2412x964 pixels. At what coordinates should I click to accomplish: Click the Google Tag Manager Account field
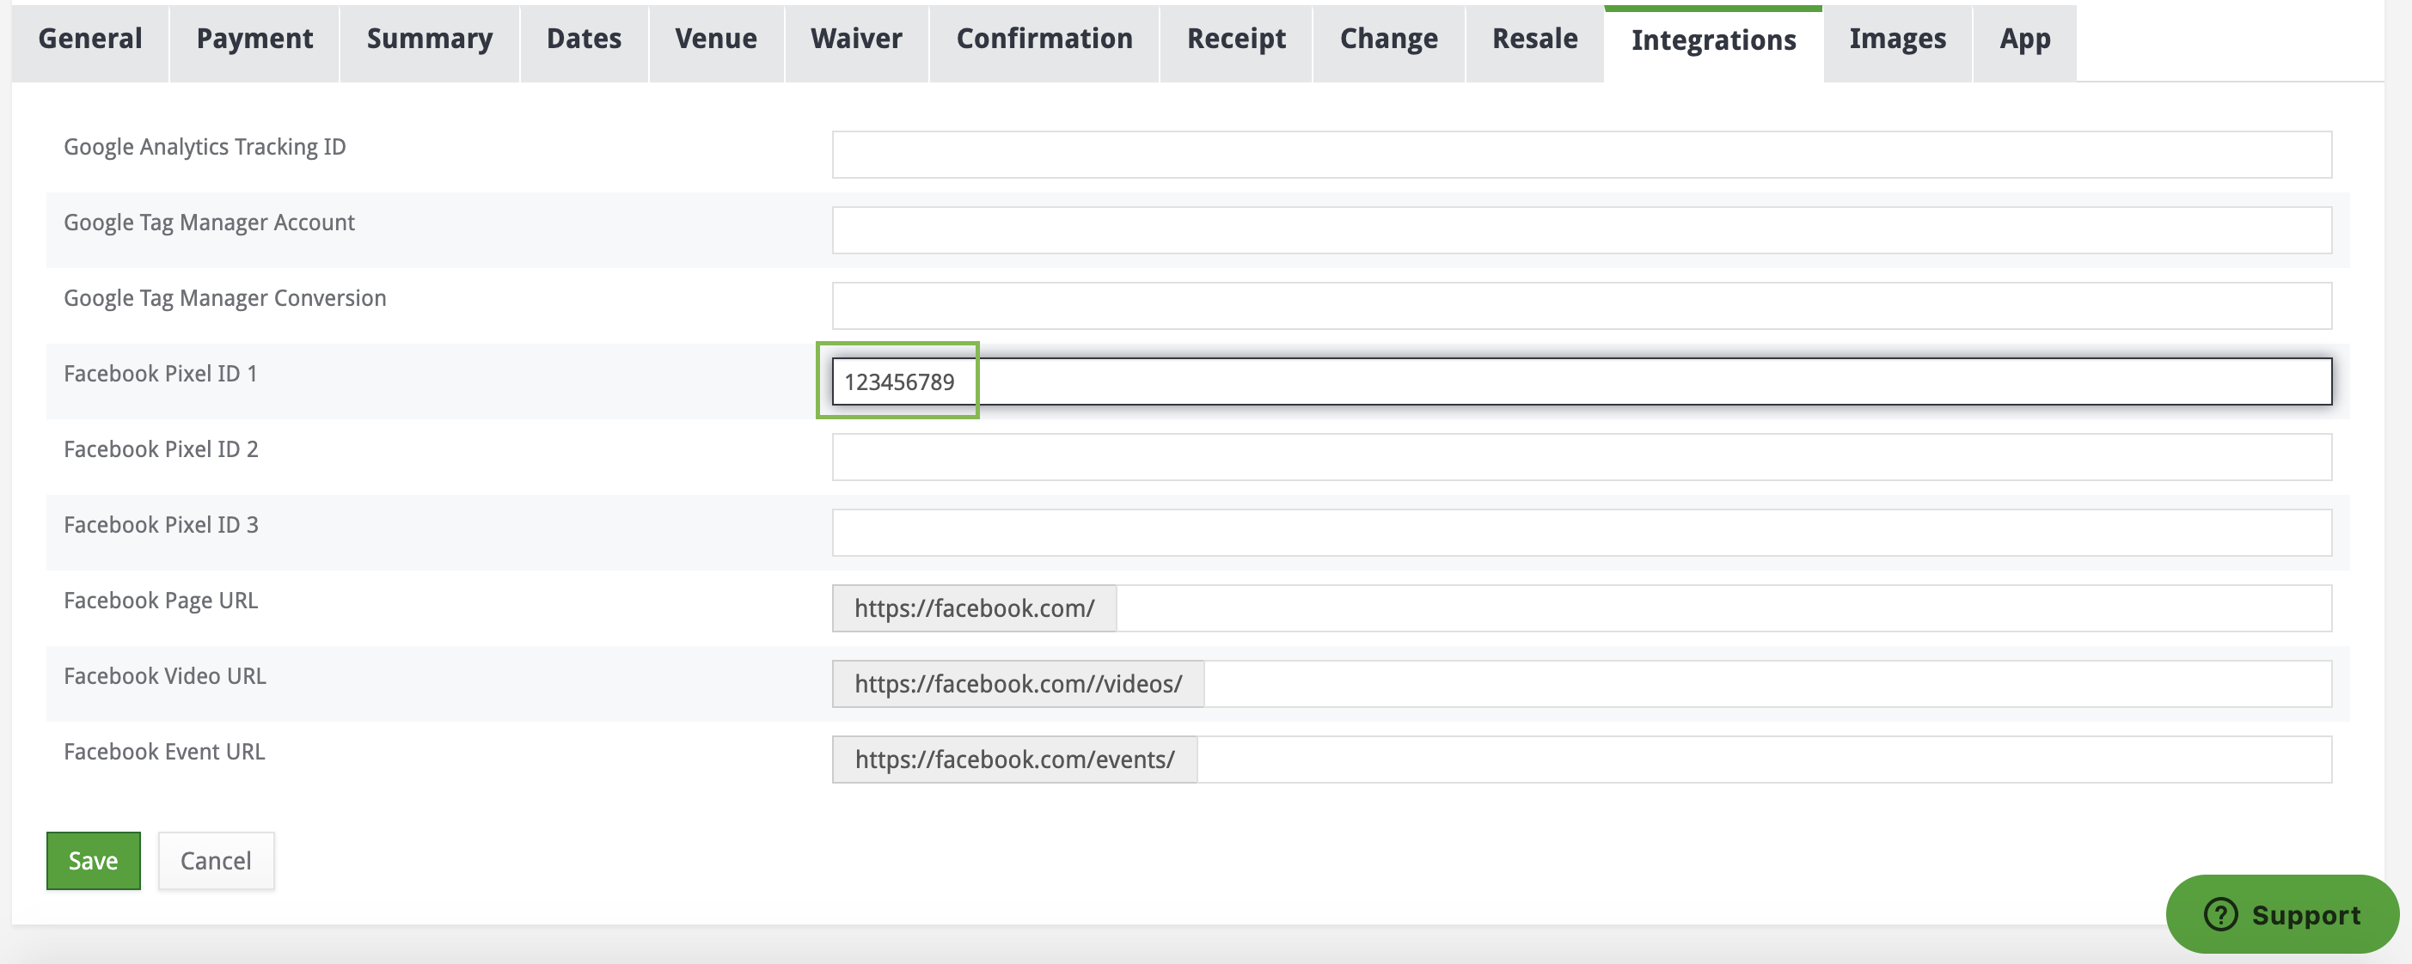[x=1582, y=230]
